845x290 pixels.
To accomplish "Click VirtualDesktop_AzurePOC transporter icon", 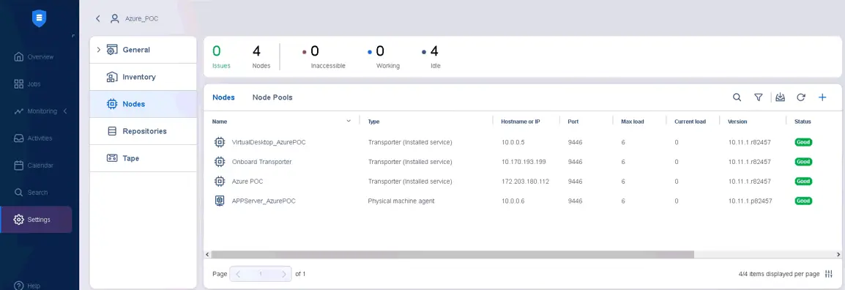I will point(220,142).
